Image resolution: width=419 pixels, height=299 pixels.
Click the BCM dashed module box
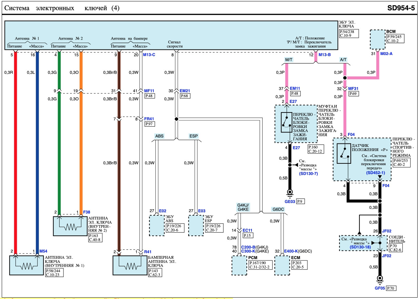(x=378, y=40)
